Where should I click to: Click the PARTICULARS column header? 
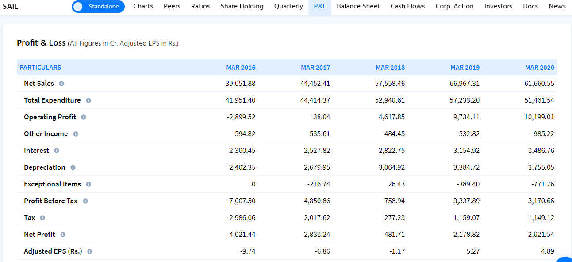(x=40, y=68)
